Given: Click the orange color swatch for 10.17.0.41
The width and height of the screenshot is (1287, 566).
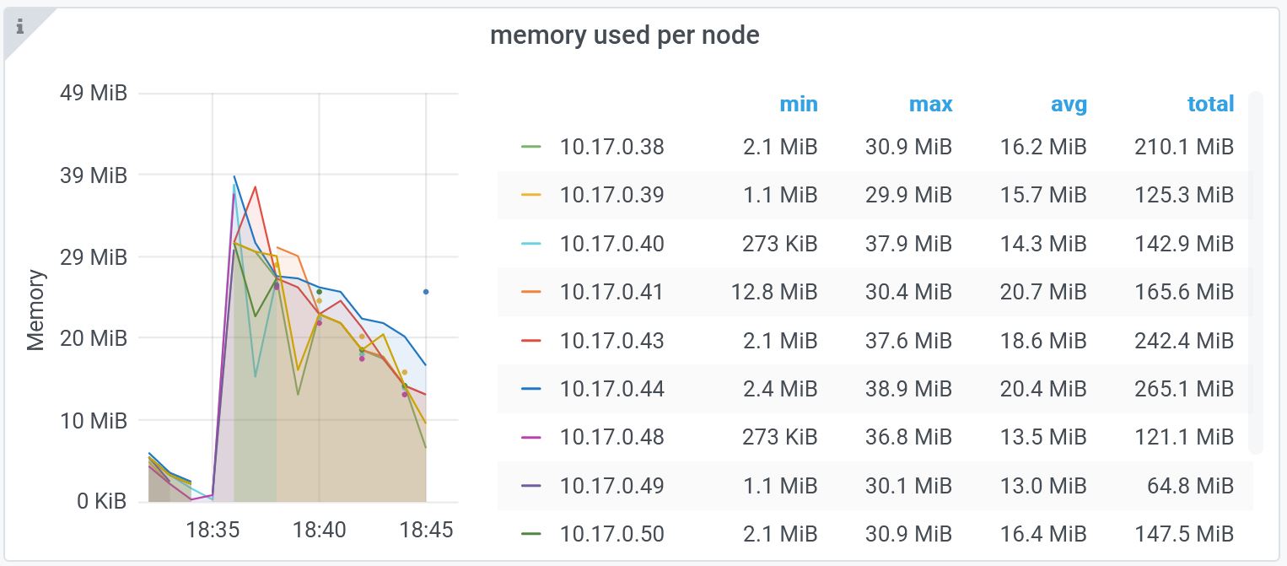Looking at the screenshot, I should [x=530, y=293].
